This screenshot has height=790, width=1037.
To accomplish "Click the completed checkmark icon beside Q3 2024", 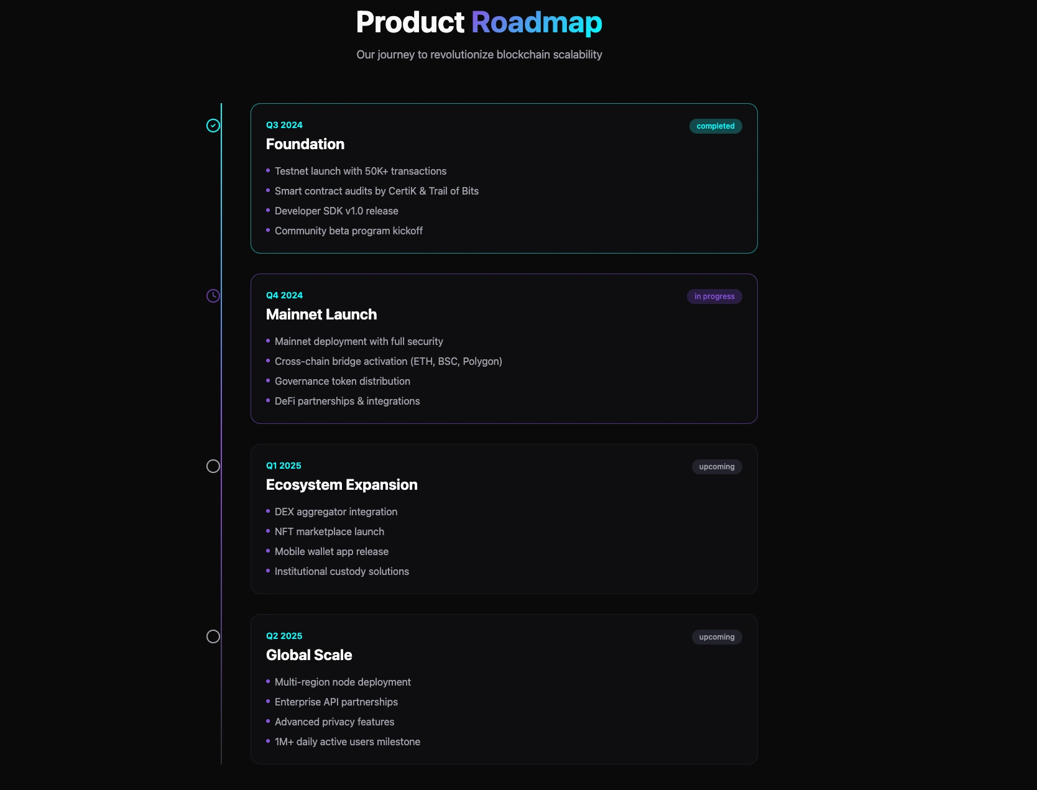I will pyautogui.click(x=213, y=126).
